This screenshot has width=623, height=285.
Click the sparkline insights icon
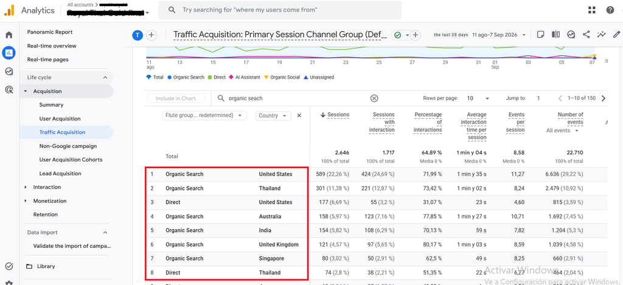602,35
